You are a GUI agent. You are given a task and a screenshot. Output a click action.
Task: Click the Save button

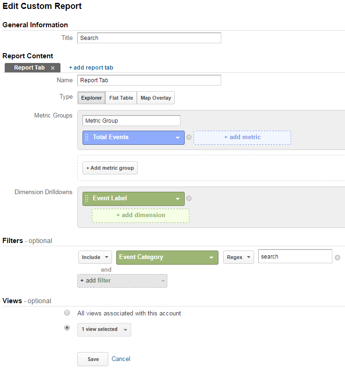pos(93,359)
